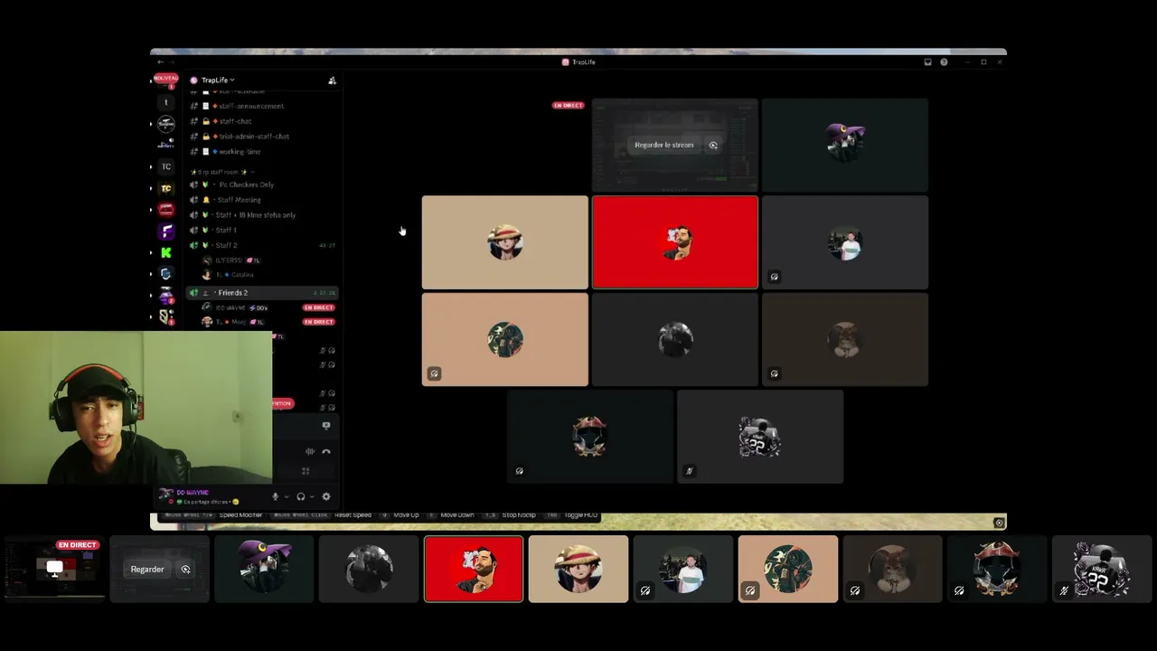Select the straw hat avatar tile in grid
The width and height of the screenshot is (1157, 651).
(x=504, y=242)
